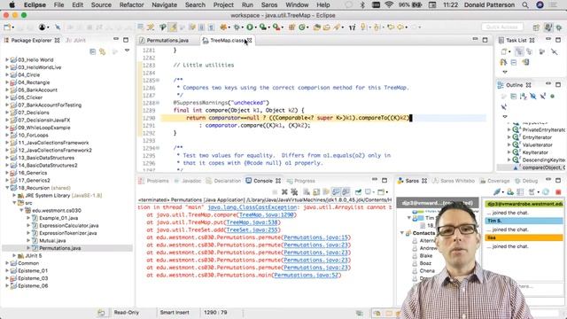Collapse all in Package Explorer toolbar
567x319 pixels.
[92, 51]
